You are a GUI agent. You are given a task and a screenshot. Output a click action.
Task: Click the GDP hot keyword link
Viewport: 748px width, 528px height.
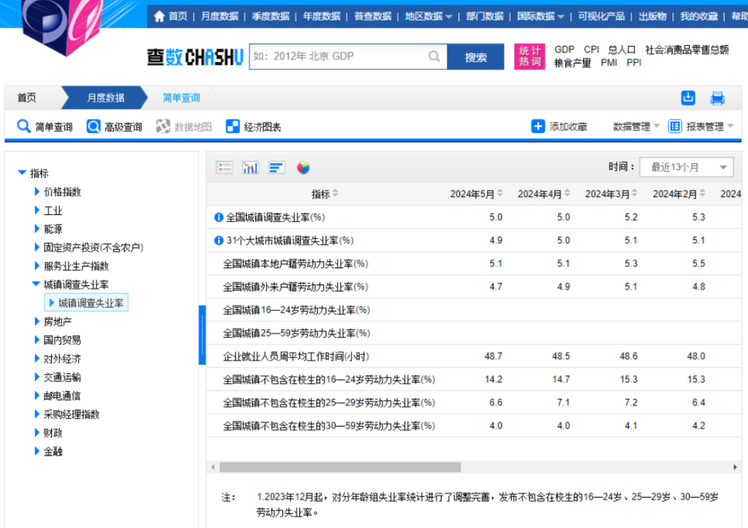tap(564, 49)
